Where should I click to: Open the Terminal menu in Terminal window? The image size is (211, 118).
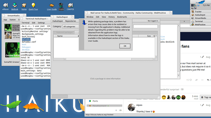(25, 23)
